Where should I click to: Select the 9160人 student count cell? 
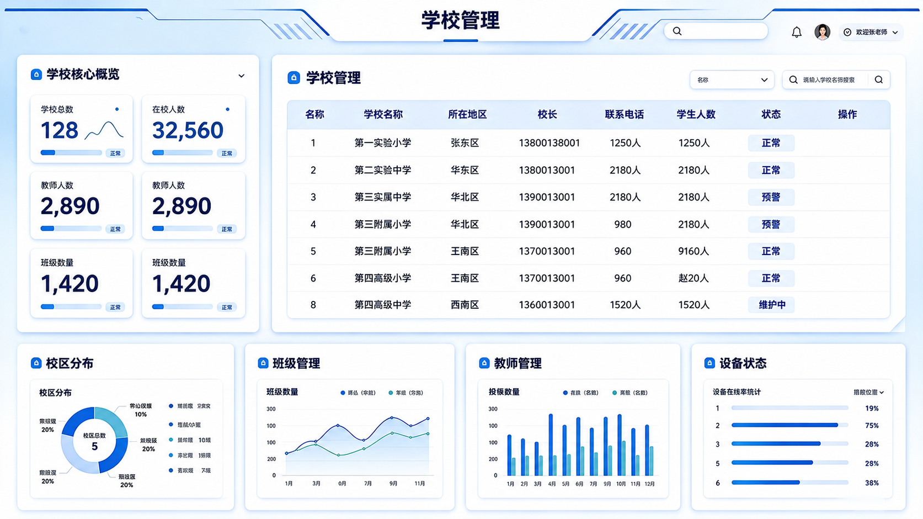(x=693, y=252)
